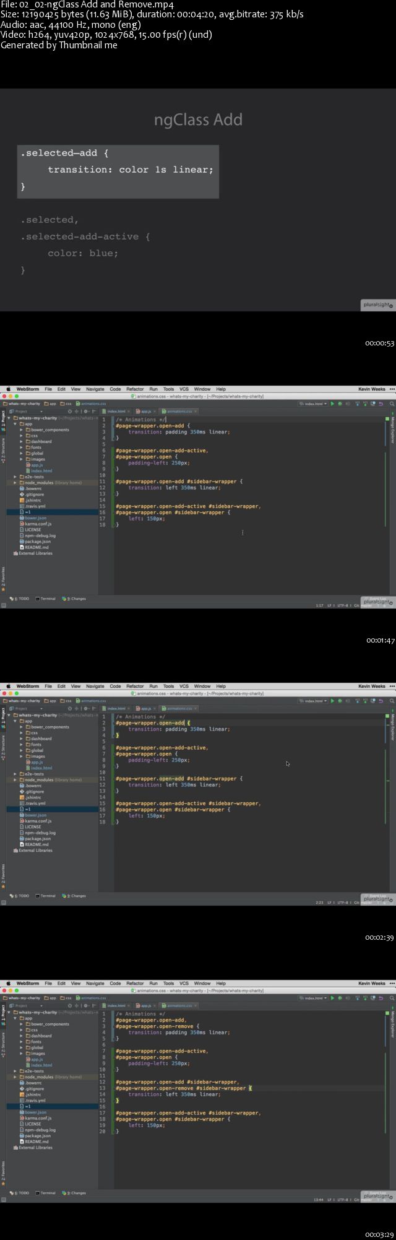Open the Refactor menu in the 00:01:47 frame
Screen dimensions: 396x1240
(135, 389)
